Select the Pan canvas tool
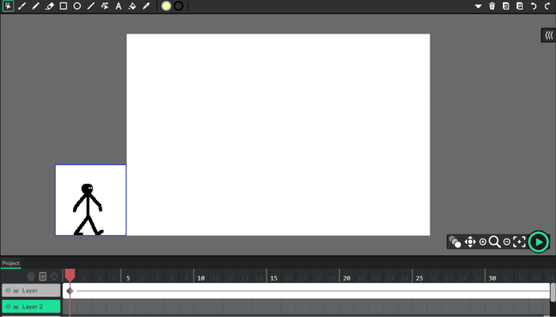556x317 pixels. coord(470,242)
